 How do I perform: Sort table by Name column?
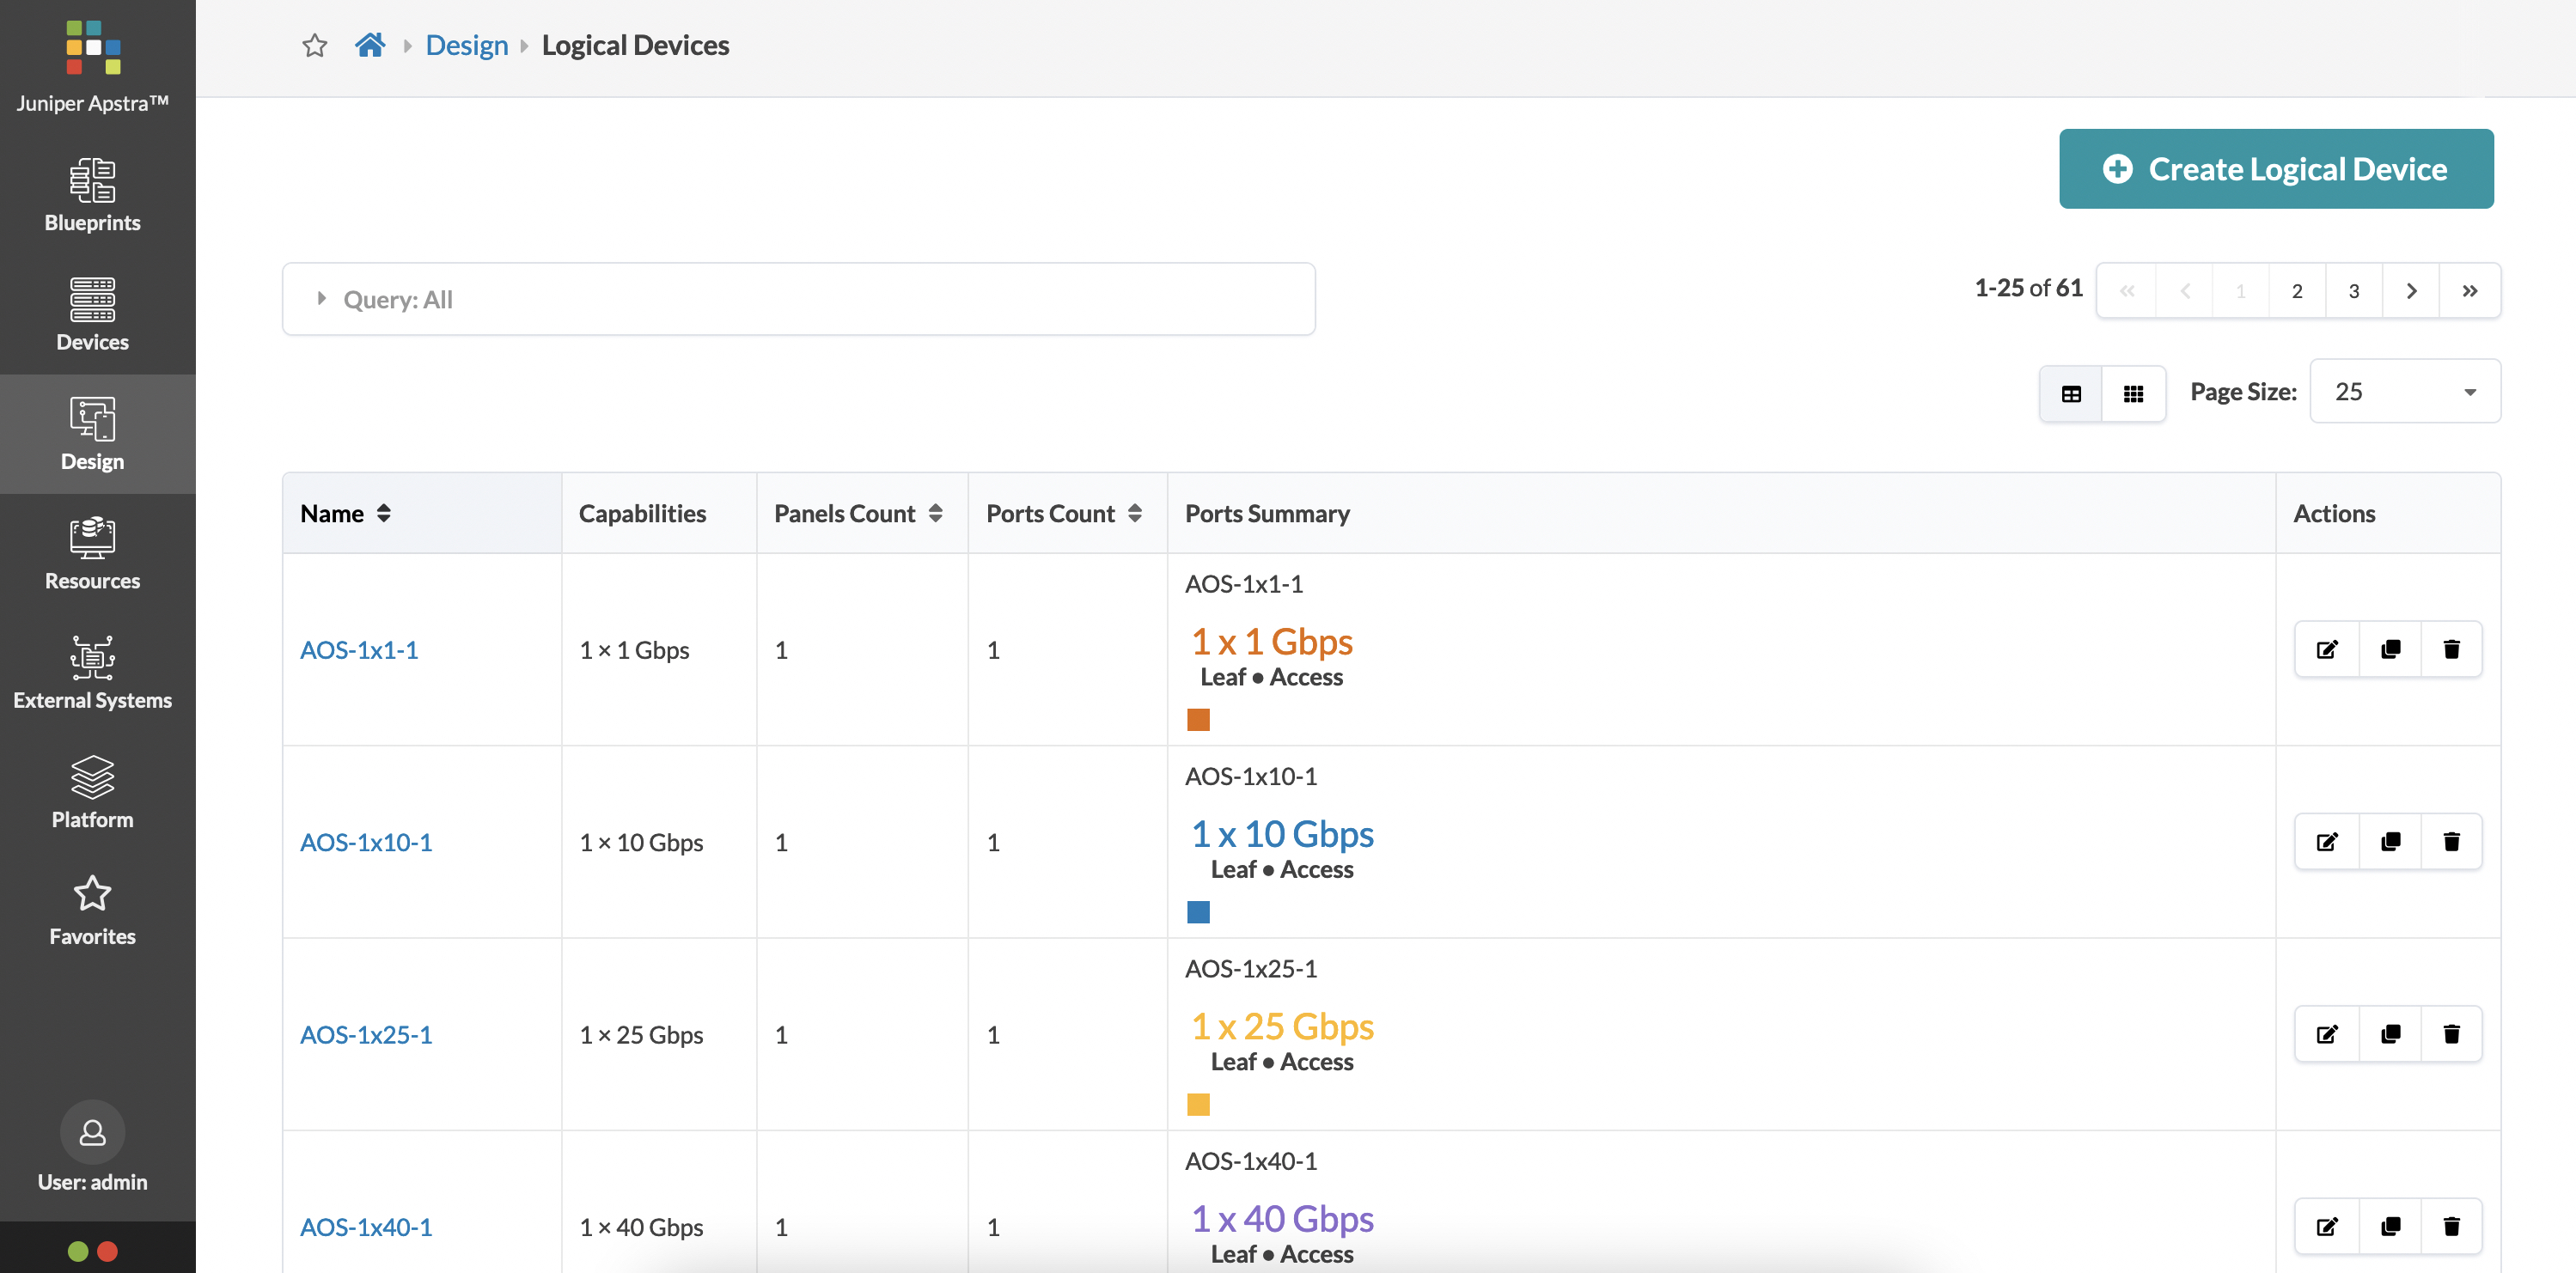(345, 513)
